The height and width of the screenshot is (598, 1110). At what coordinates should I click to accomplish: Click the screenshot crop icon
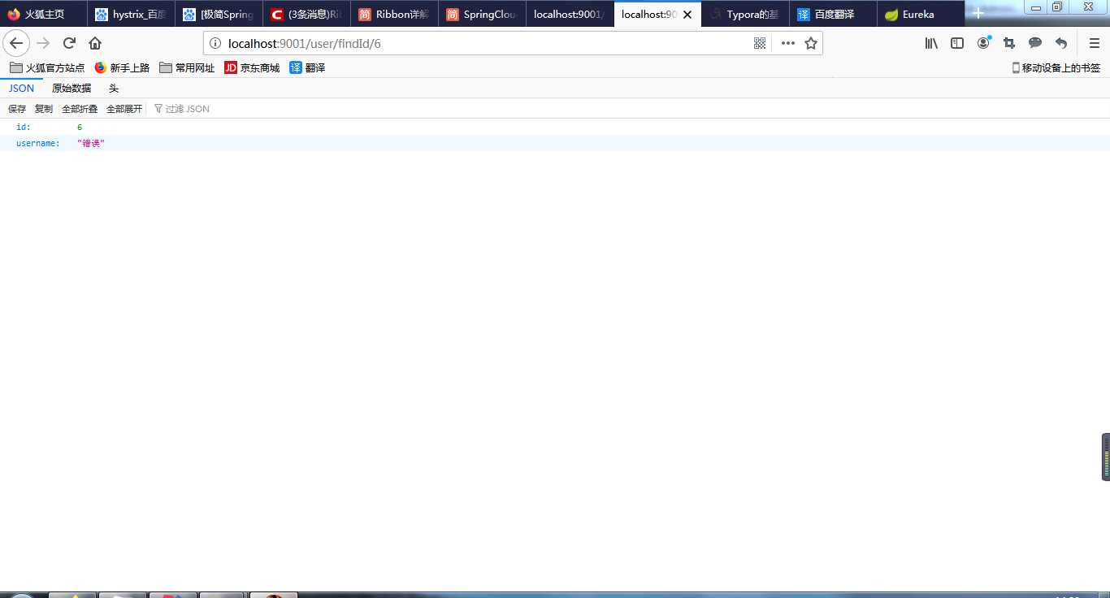1009,43
